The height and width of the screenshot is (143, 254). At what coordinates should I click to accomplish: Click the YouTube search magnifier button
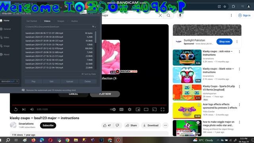click(x=168, y=15)
